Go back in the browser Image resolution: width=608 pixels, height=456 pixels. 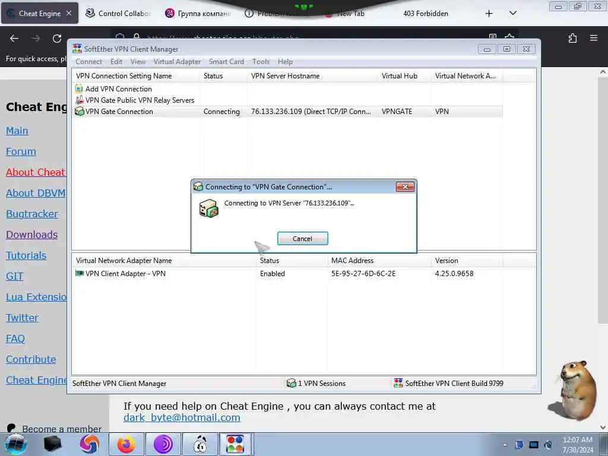(x=14, y=39)
